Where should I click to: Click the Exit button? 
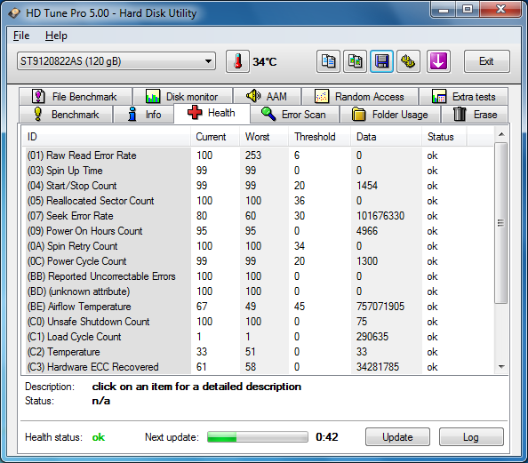486,61
